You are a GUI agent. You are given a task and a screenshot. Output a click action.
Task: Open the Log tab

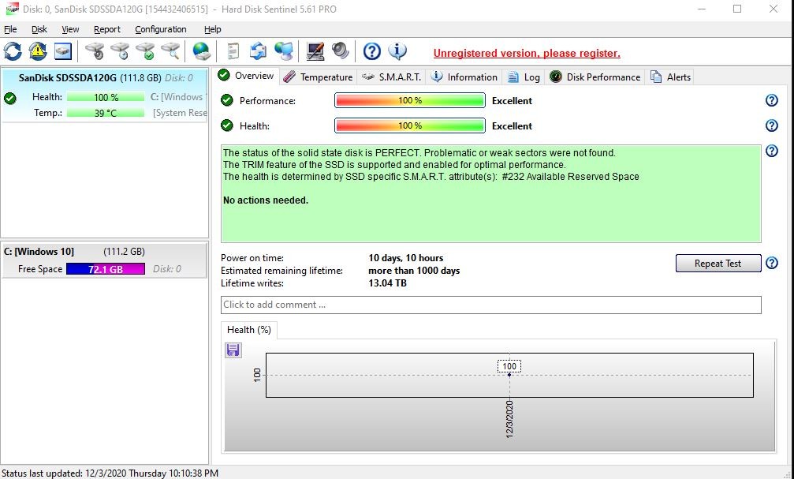pos(524,77)
